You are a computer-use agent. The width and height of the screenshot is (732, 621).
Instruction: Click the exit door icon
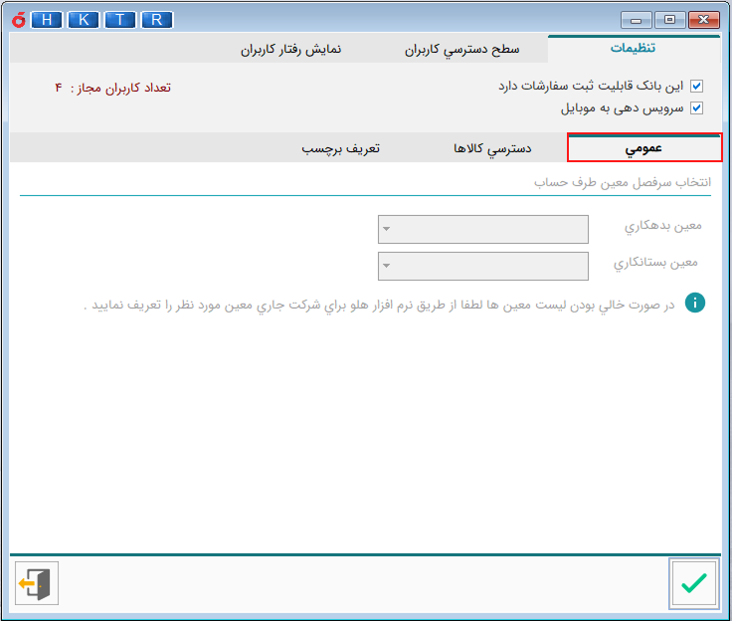tap(37, 583)
